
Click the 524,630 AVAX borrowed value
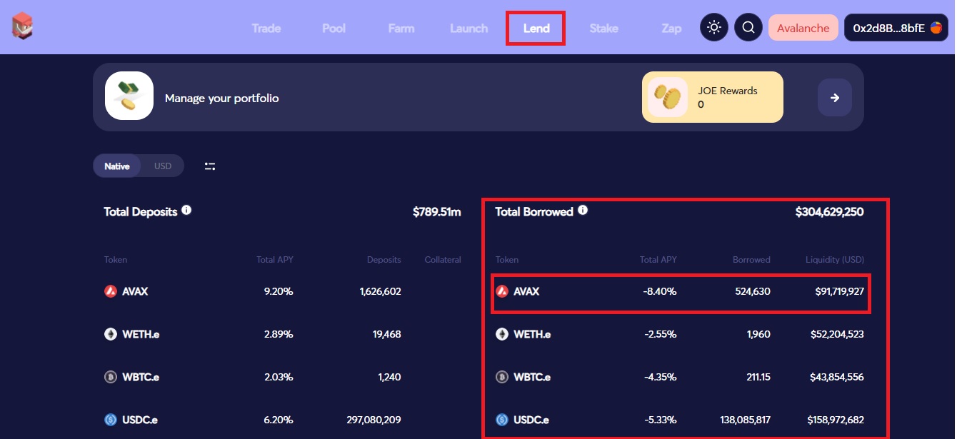point(753,291)
